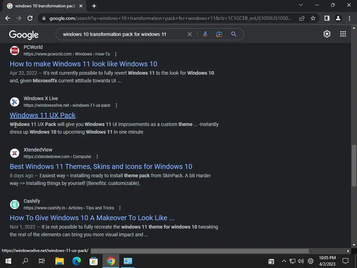Open File Explorer from taskbar

[60, 261]
